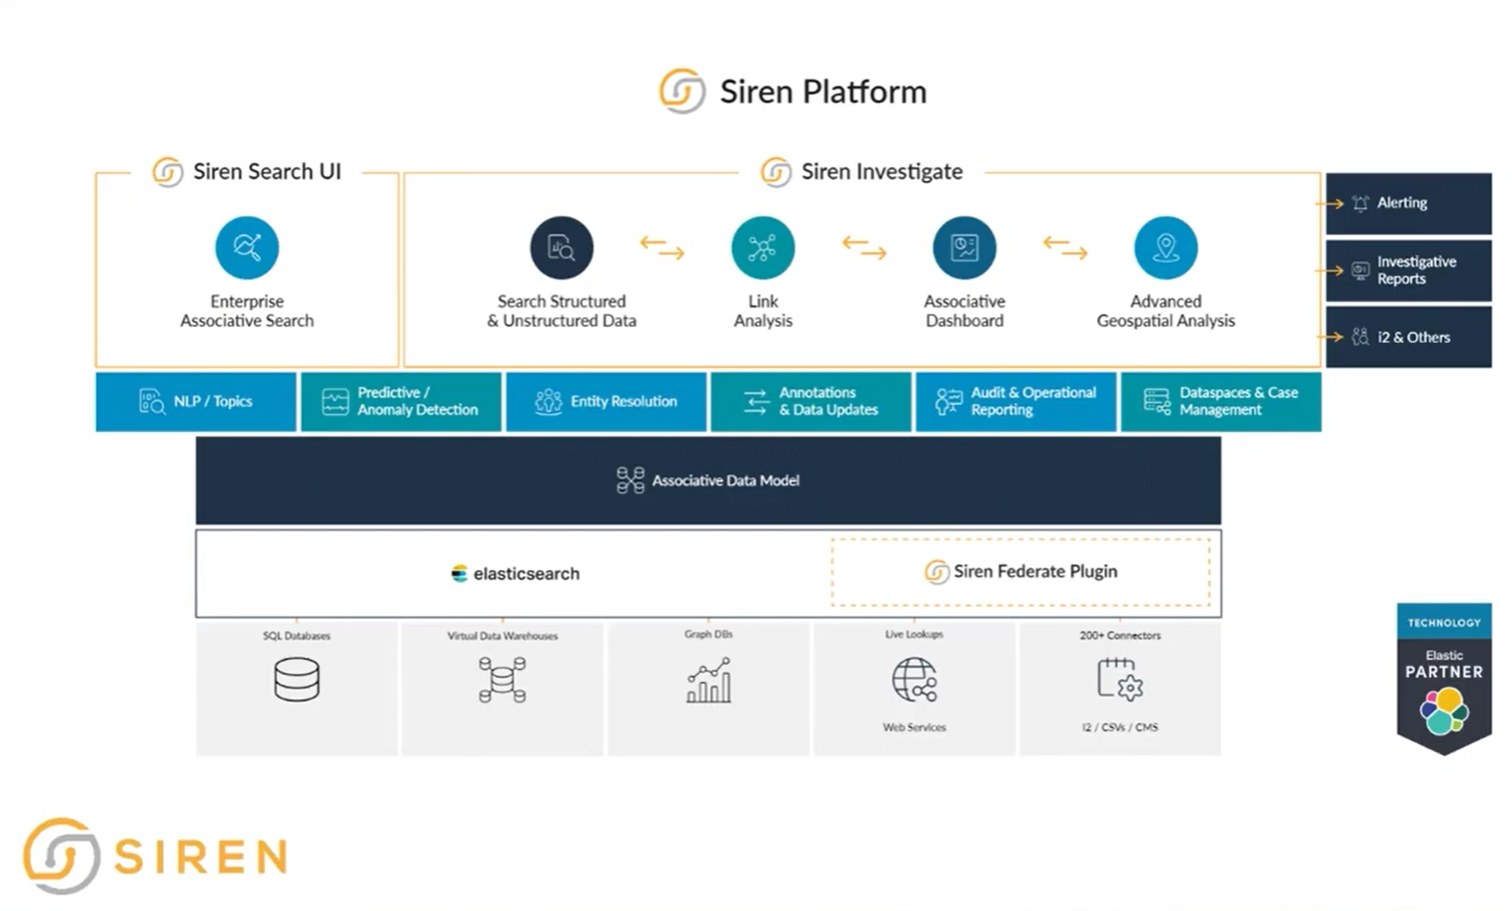Viewport: 1512px width, 911px height.
Task: Click the Investigative Reports button
Action: tap(1407, 270)
